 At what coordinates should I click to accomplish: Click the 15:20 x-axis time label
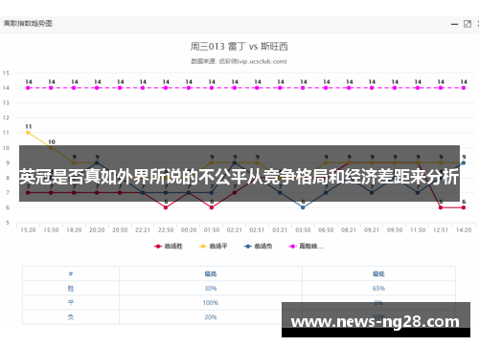(28, 230)
